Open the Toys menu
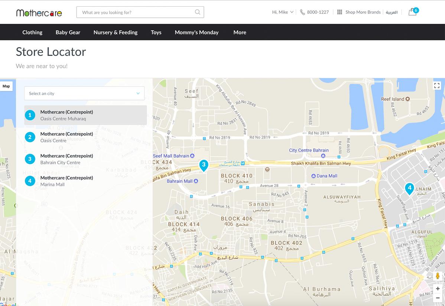The image size is (445, 306). point(156,32)
